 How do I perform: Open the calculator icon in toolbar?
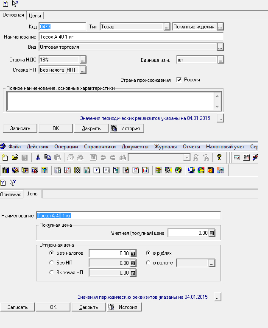(x=237, y=158)
